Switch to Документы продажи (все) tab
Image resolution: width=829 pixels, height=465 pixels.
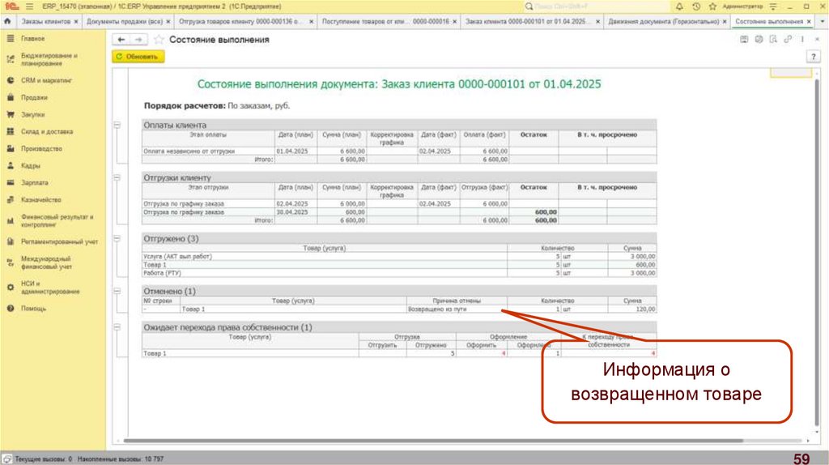coord(125,22)
